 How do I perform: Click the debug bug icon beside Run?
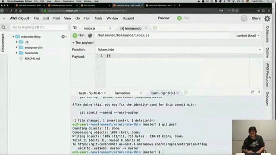pyautogui.click(x=90, y=35)
